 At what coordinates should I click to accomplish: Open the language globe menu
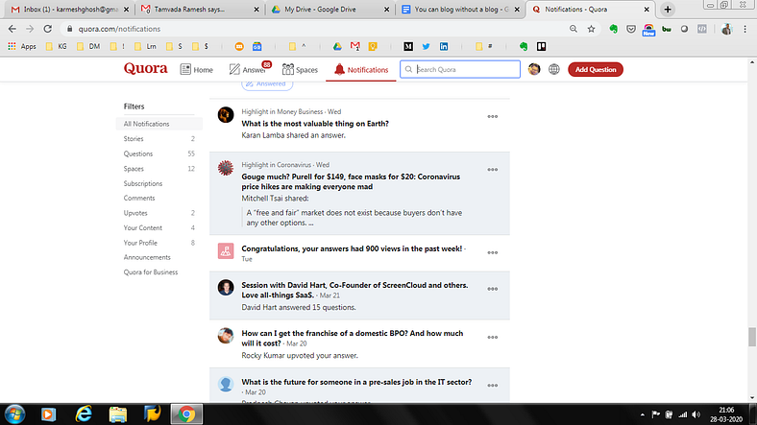coord(553,69)
